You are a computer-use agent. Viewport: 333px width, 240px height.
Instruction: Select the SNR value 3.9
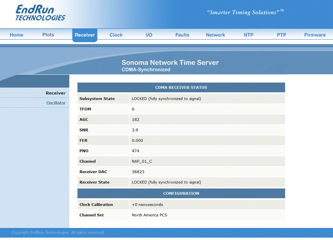coord(135,130)
